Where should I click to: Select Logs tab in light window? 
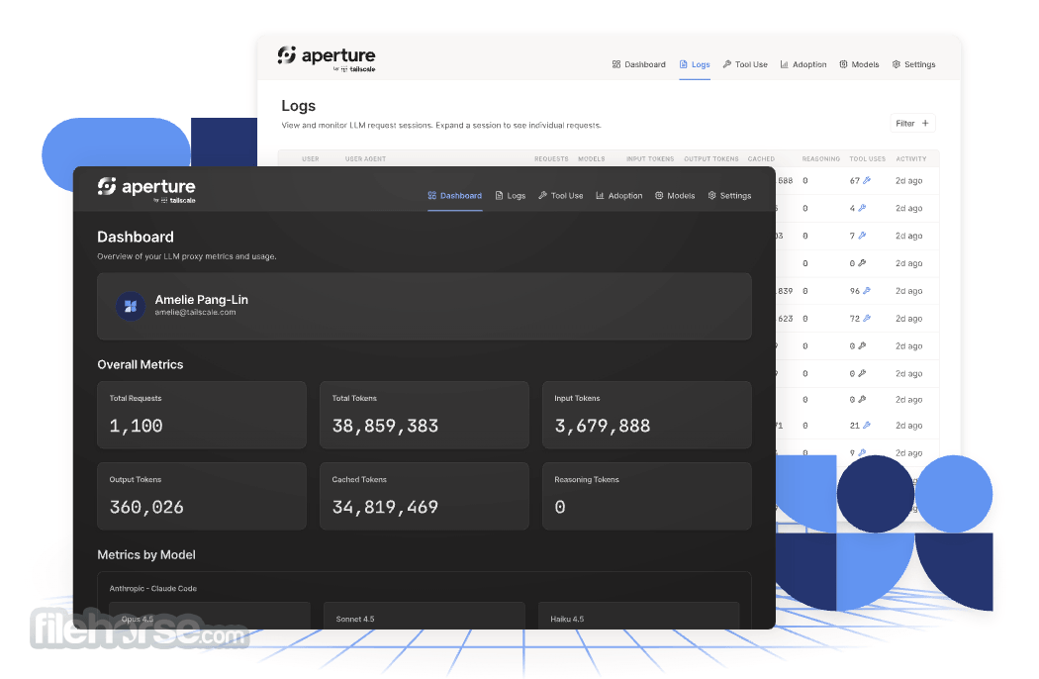point(695,64)
